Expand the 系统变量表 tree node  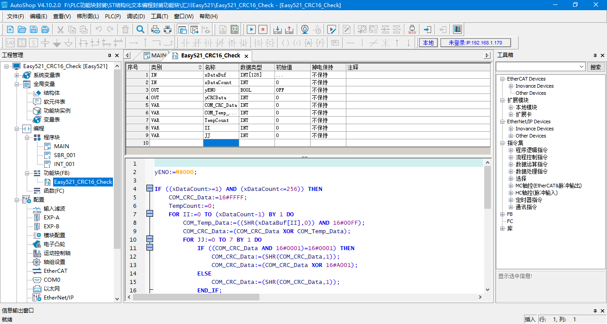coord(17,75)
